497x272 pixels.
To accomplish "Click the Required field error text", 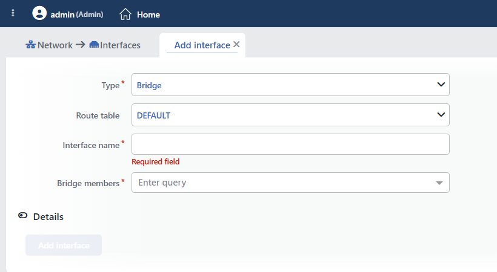I will point(155,161).
